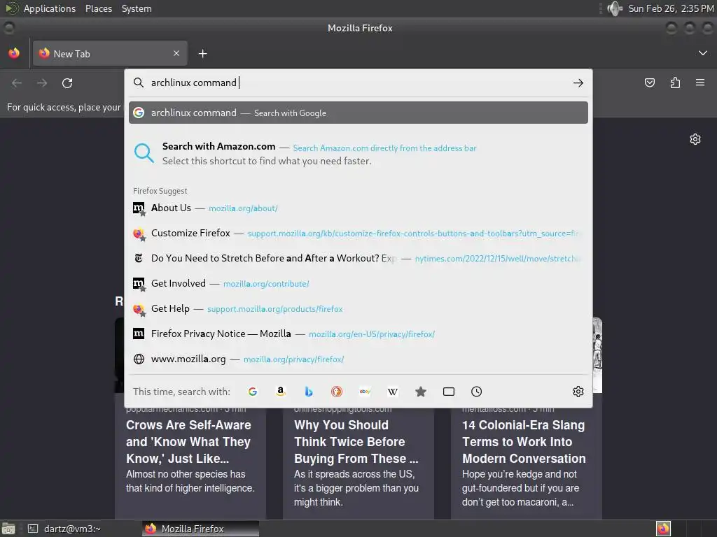Viewport: 717px width, 537px height.
Task: Open the About Us mozilla.org suggestion
Action: coord(358,208)
